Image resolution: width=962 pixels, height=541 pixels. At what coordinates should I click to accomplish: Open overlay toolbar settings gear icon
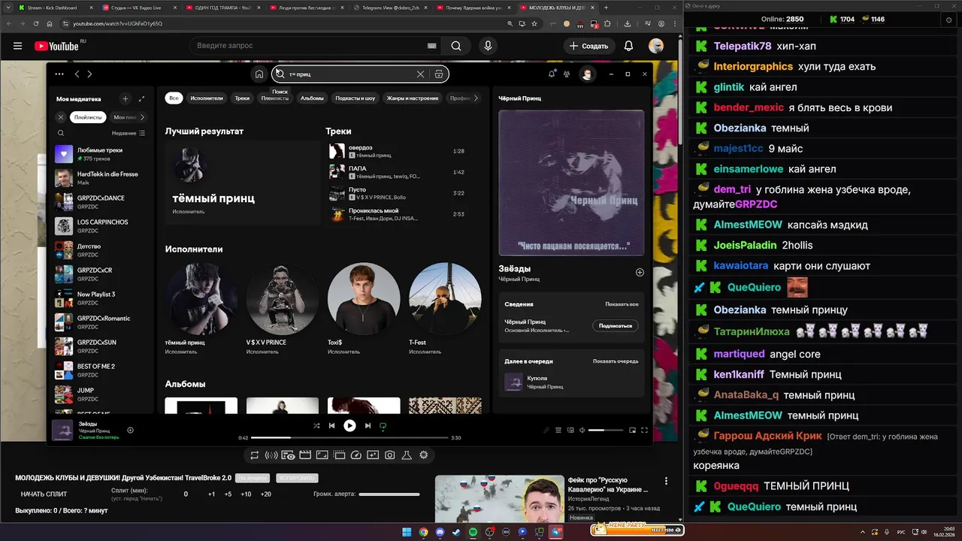[424, 455]
